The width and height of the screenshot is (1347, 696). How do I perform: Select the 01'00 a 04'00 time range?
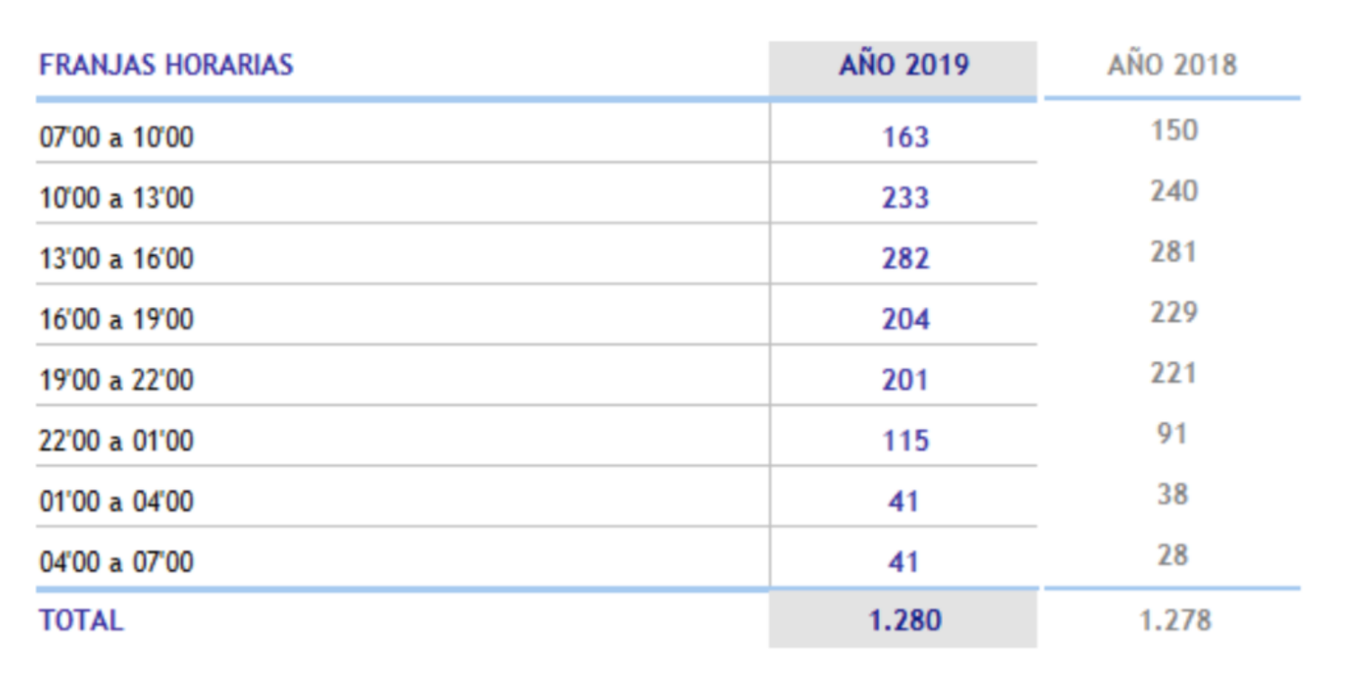[116, 501]
